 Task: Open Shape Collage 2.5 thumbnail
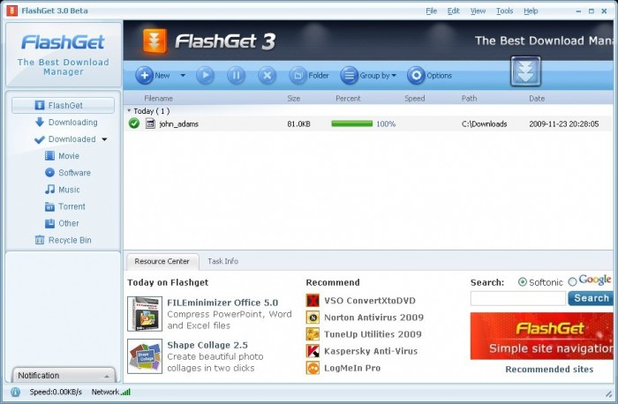(145, 356)
